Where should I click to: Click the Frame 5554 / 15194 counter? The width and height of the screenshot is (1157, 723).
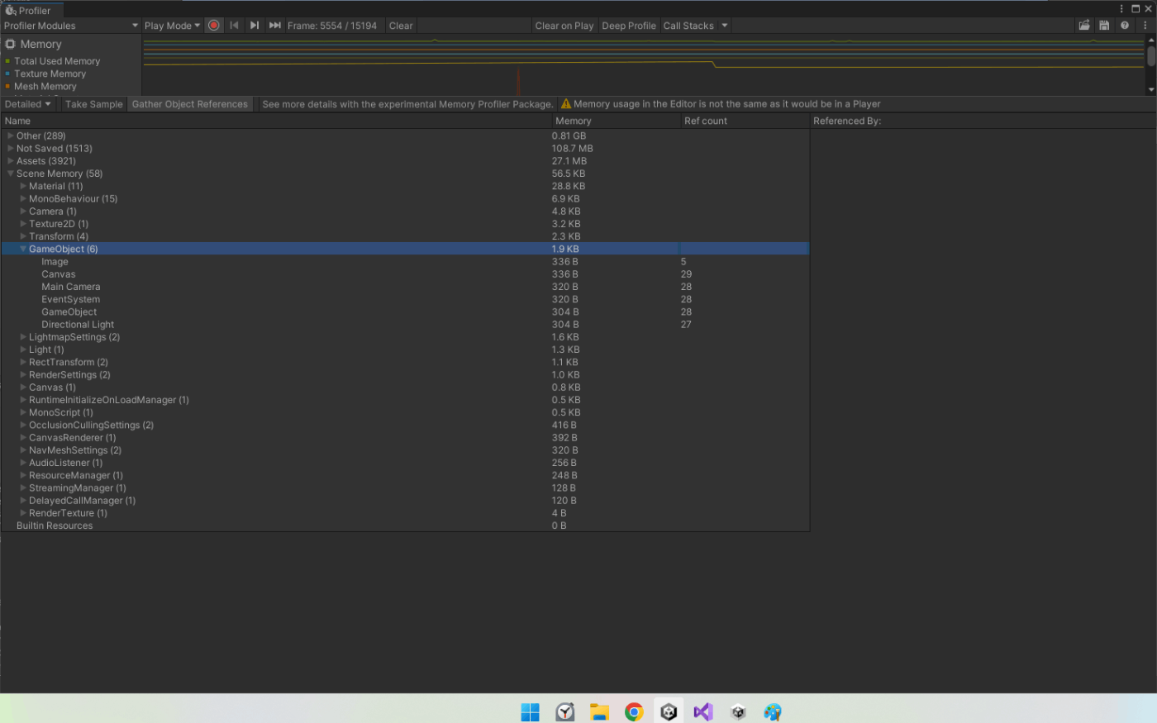point(332,26)
